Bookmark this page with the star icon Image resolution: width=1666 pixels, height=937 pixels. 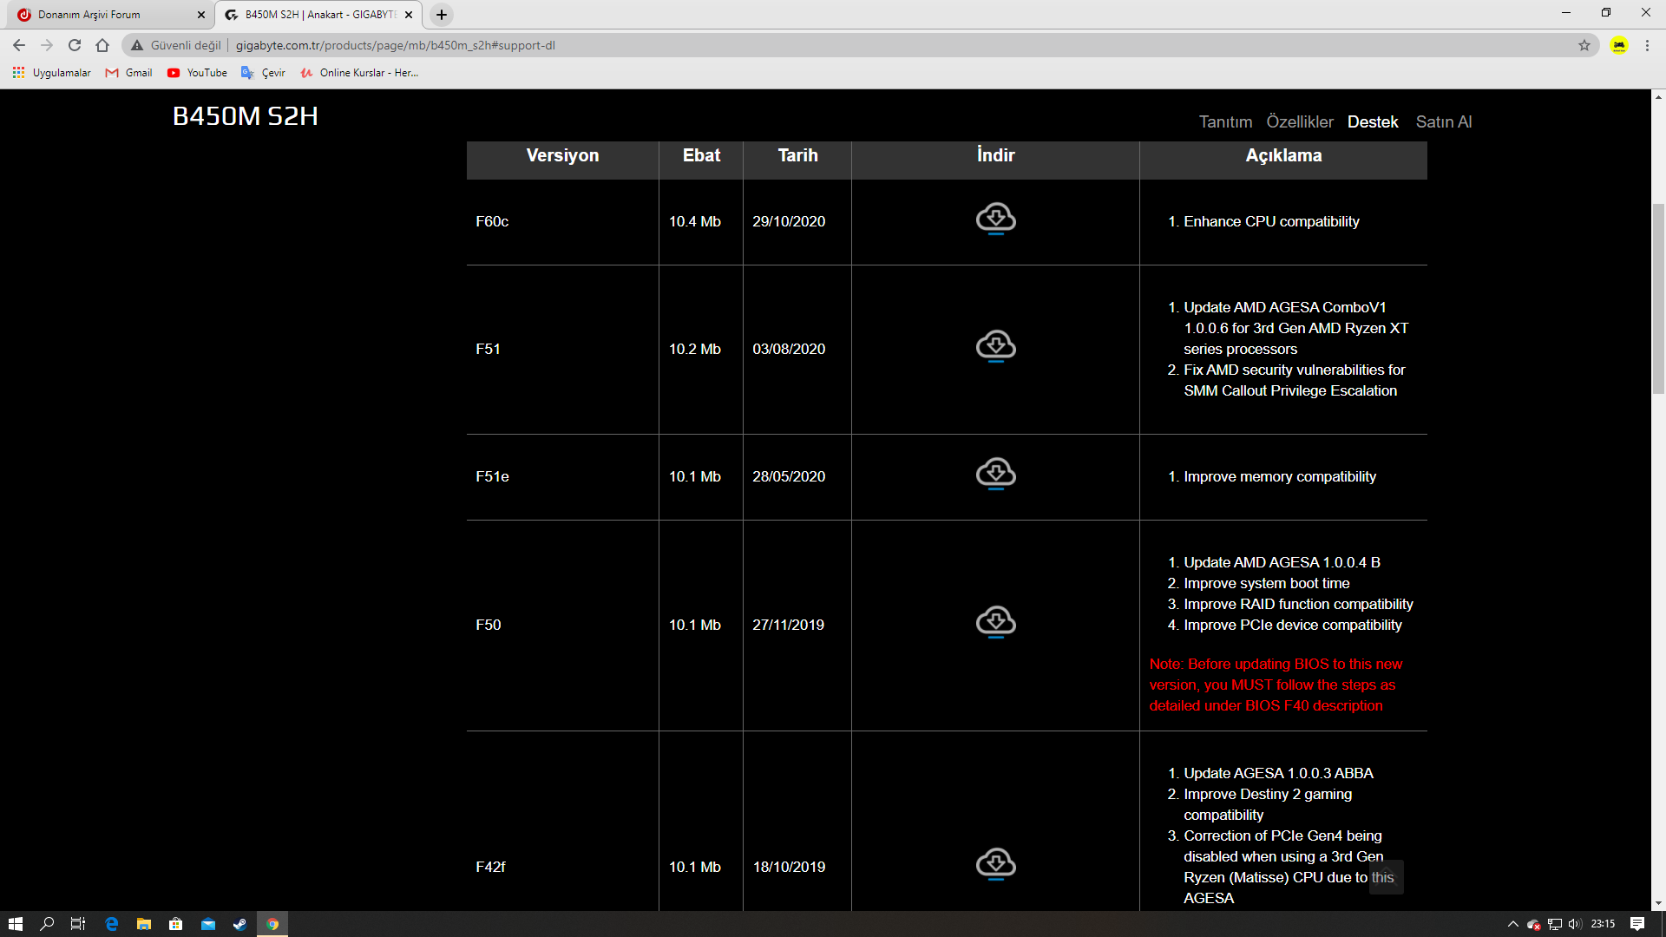pyautogui.click(x=1584, y=45)
